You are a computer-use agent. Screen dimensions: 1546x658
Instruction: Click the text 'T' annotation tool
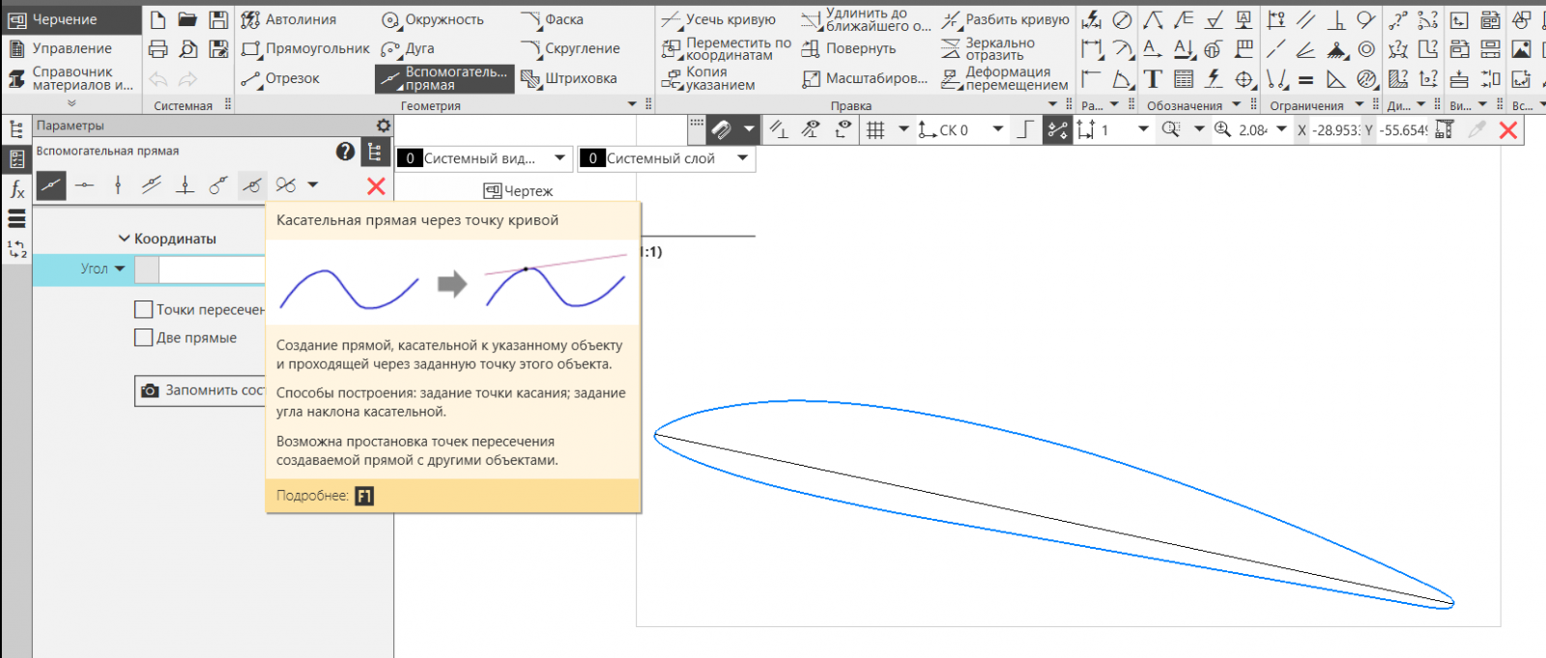tap(1152, 79)
